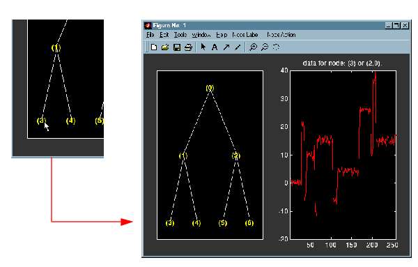Choose the Insert Arrow tool

(226, 47)
